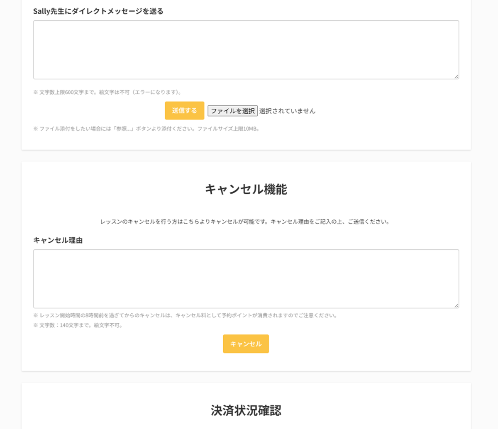Screen dimensions: 498x429
Task: Click the キャンセル理由 field label
Action: (58, 240)
